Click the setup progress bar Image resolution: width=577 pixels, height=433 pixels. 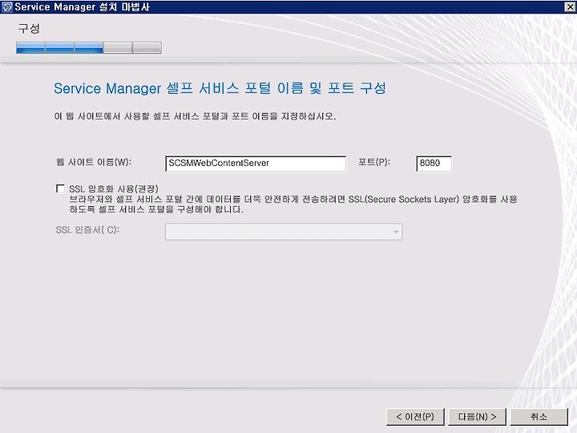(89, 47)
